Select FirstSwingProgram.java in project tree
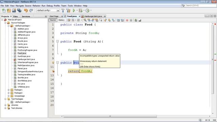 (27, 50)
